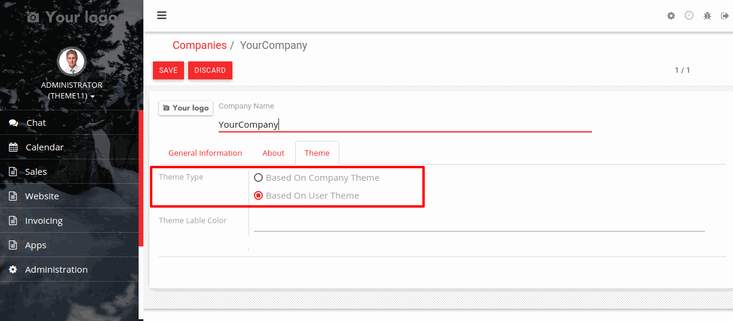The width and height of the screenshot is (733, 321).
Task: Click the SAVE button
Action: pos(168,70)
